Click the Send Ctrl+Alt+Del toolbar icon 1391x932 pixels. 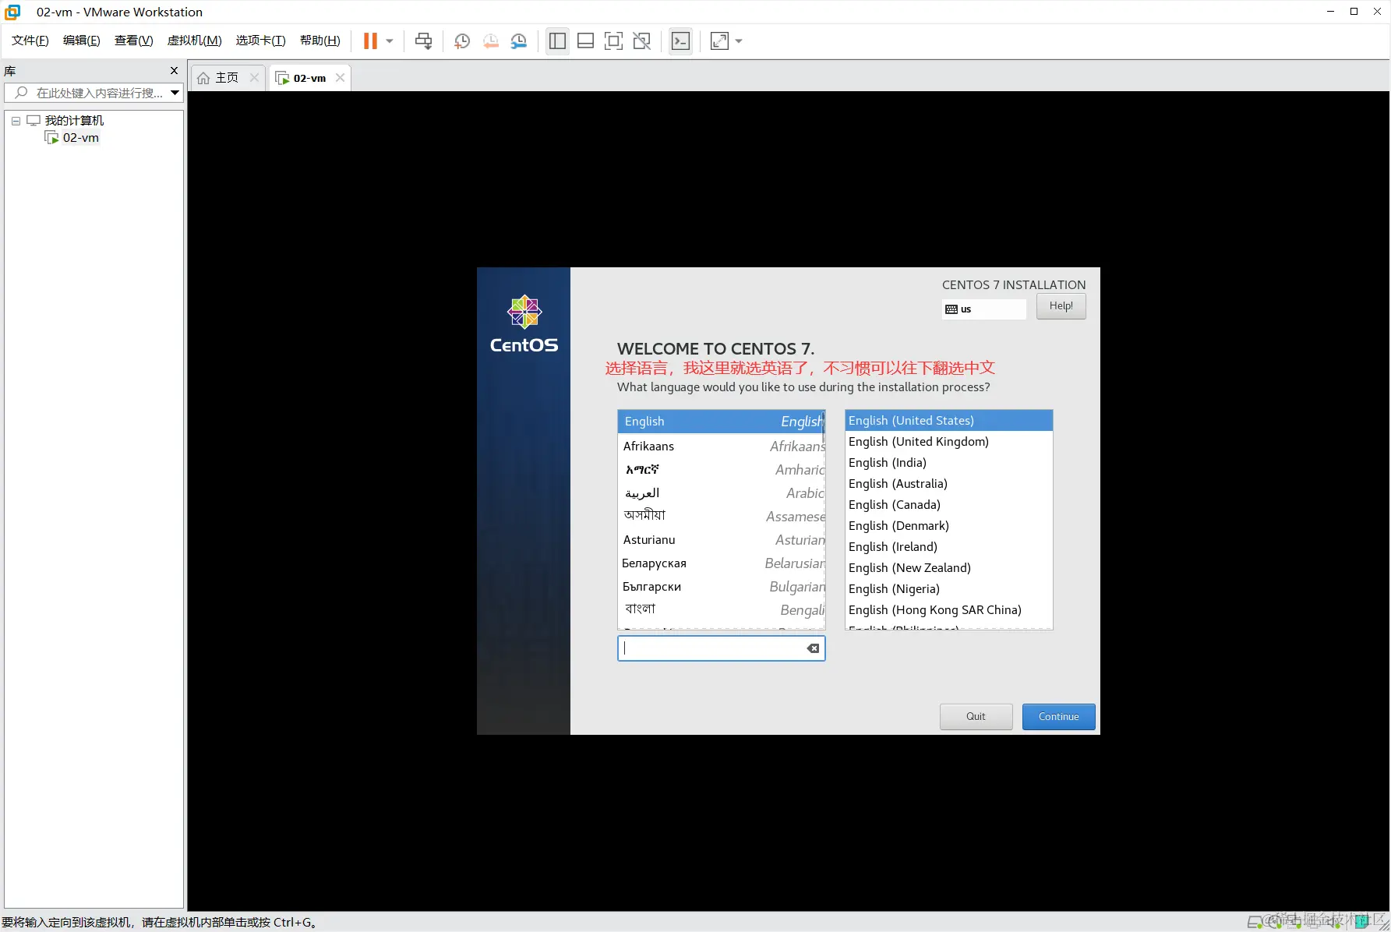click(423, 41)
